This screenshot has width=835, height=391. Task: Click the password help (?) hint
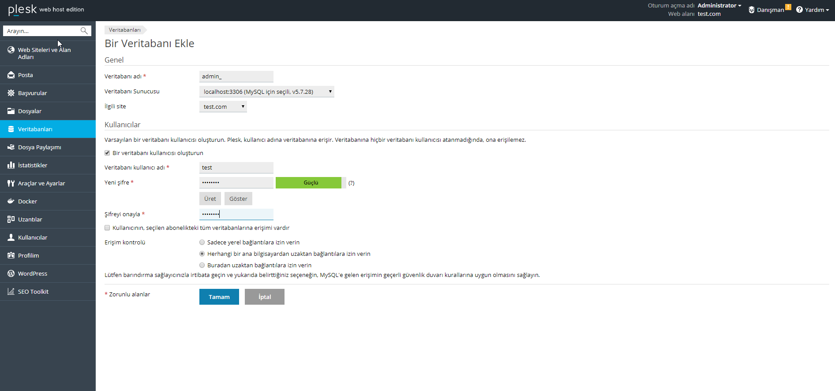tap(352, 183)
